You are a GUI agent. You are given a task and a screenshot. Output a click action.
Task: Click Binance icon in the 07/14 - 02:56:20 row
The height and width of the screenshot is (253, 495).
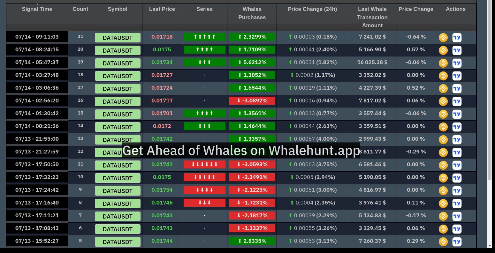[443, 101]
